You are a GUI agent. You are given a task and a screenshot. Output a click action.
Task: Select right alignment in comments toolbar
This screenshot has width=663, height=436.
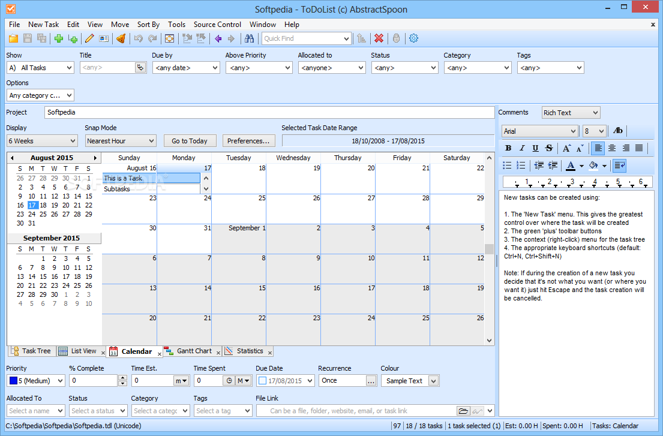click(x=626, y=148)
